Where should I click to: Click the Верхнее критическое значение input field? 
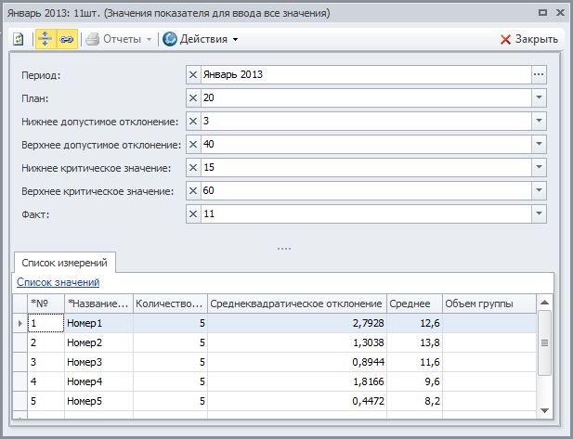tap(365, 191)
